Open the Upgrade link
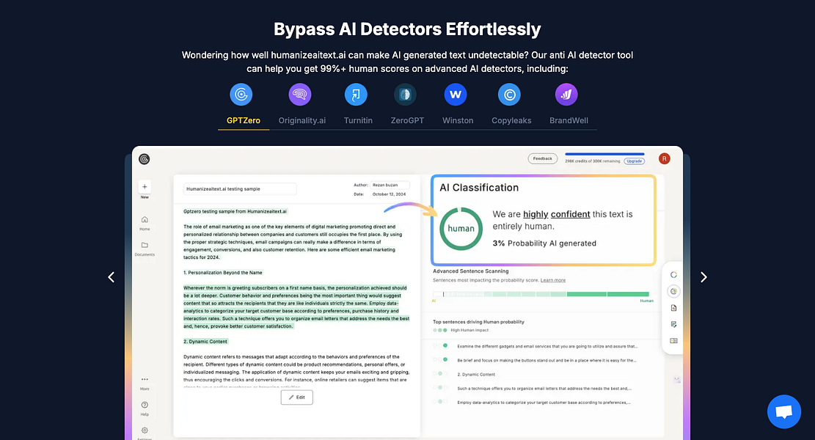Viewport: 815px width, 440px height. click(633, 161)
